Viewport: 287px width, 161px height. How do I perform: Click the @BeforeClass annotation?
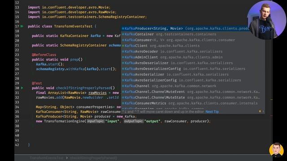tap(44, 55)
